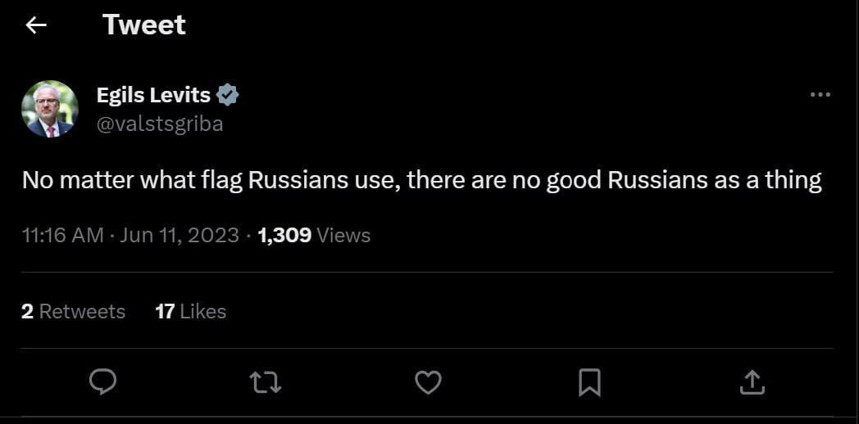Share the tweet via upload arrow icon
This screenshot has width=859, height=424.
click(752, 381)
